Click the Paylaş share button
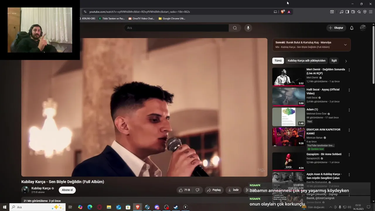375x211 pixels. tap(214, 190)
